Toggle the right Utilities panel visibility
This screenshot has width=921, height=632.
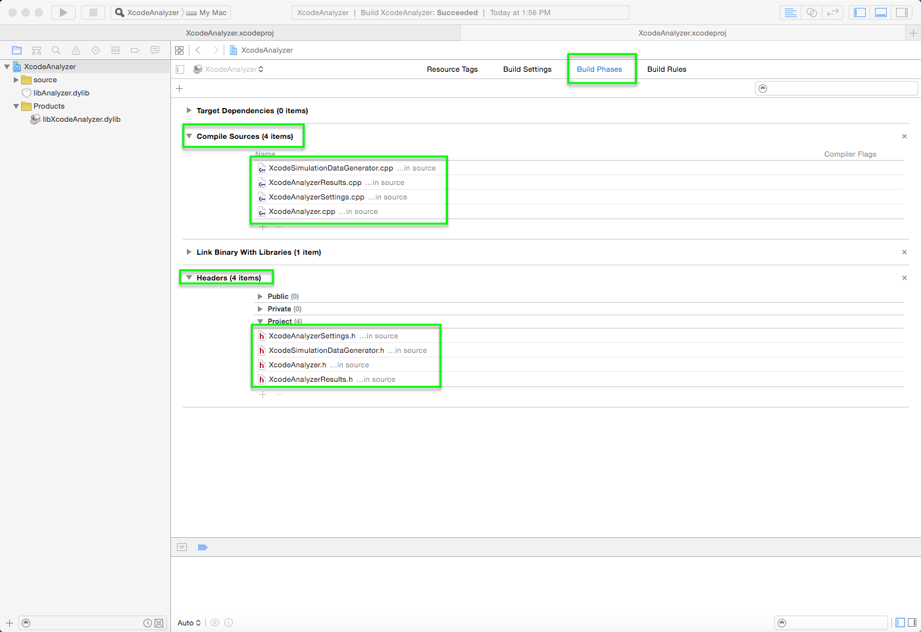click(902, 13)
